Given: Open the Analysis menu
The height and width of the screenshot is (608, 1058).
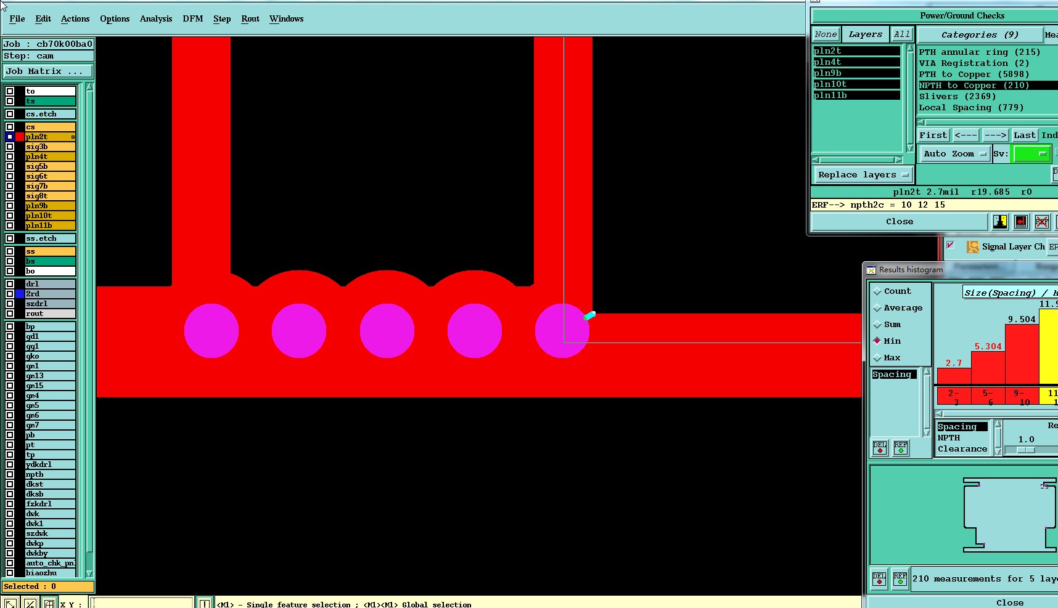Looking at the screenshot, I should click(x=156, y=19).
